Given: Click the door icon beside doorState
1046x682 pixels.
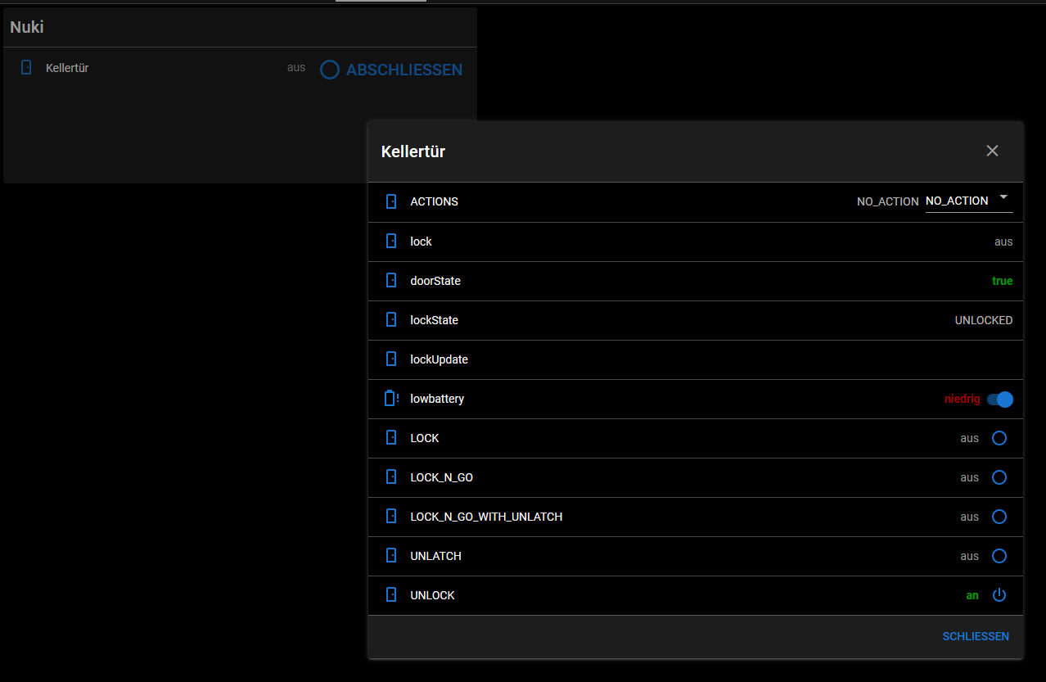Looking at the screenshot, I should (391, 280).
